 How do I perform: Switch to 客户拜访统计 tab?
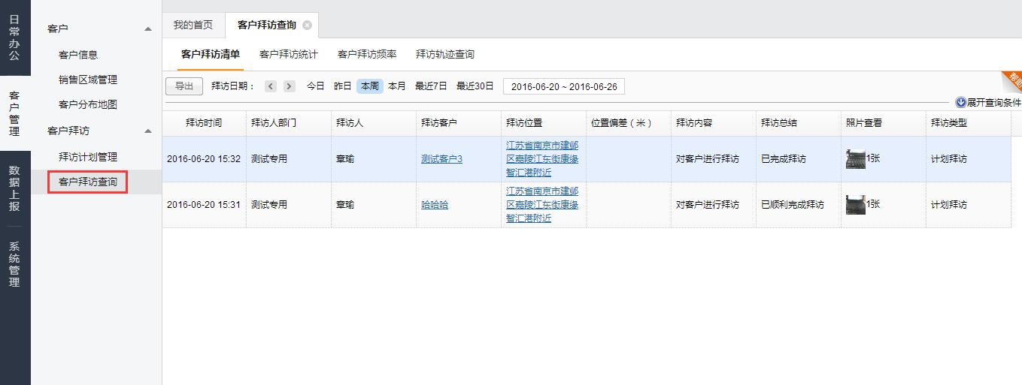[x=289, y=54]
